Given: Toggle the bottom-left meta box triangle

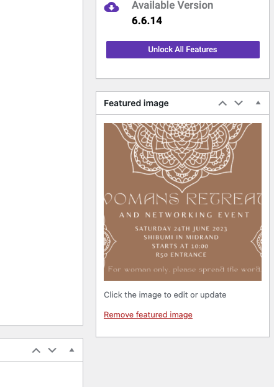Looking at the screenshot, I should click(x=71, y=350).
